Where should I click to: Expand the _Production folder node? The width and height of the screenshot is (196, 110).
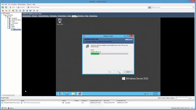[8, 18]
